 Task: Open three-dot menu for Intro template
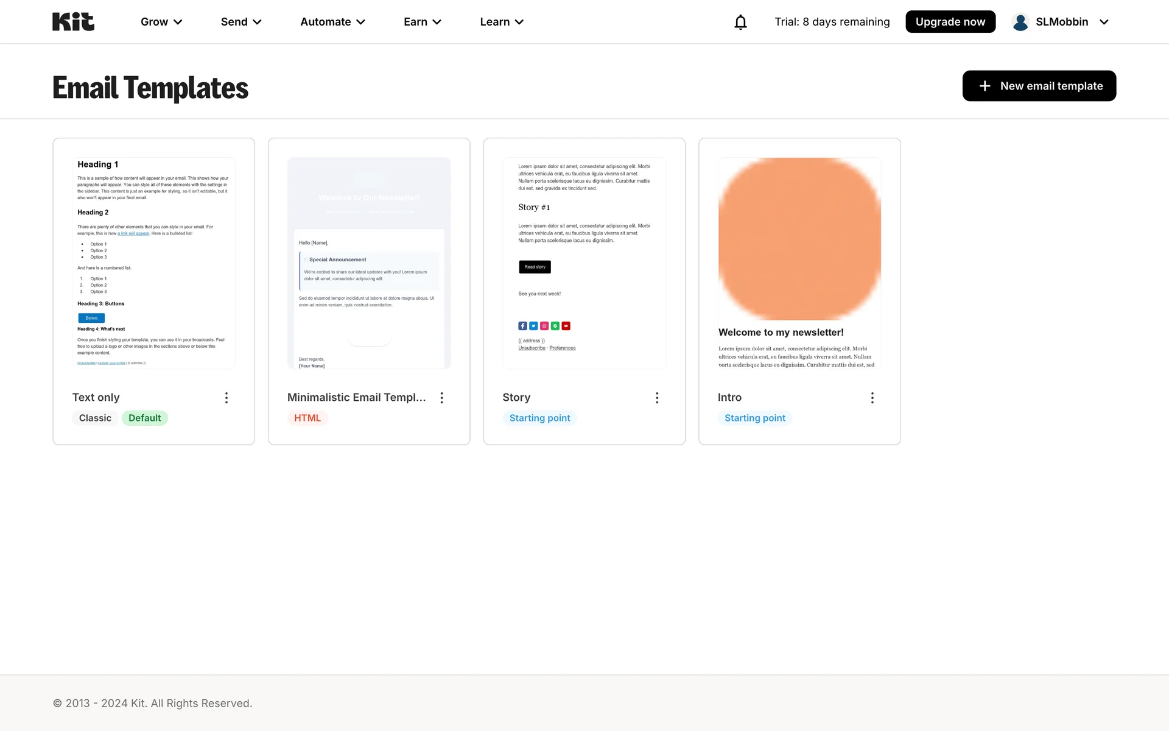point(872,398)
